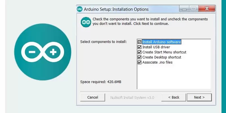Select the 'Associate .ino files' label
This screenshot has width=226, height=113.
point(157,62)
